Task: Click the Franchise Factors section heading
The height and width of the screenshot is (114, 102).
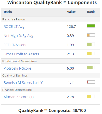Action: point(14,19)
